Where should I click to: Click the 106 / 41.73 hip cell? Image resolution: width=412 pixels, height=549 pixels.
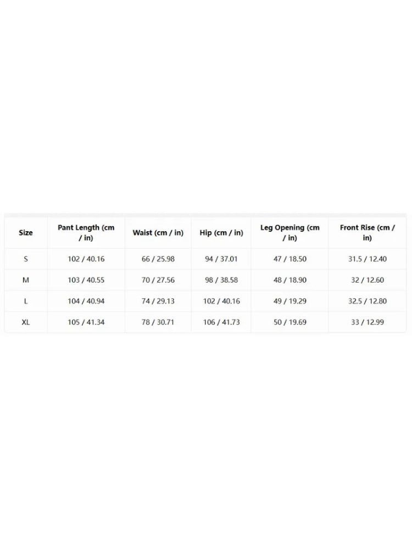[x=221, y=322]
